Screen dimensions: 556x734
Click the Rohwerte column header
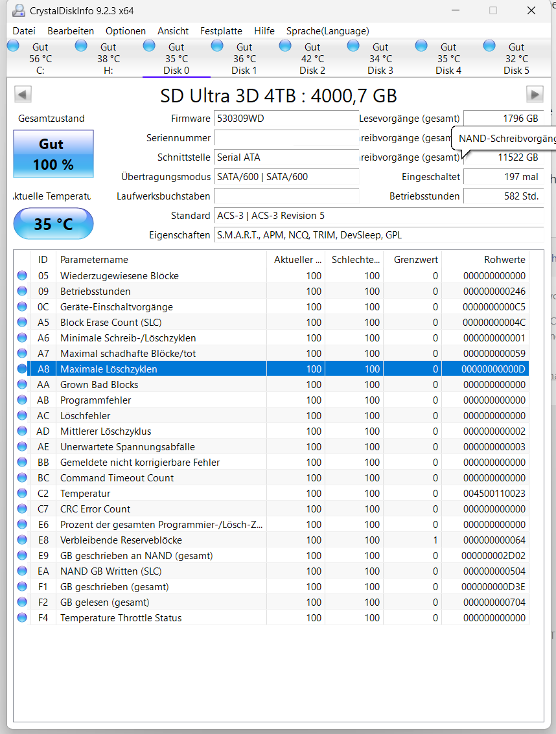click(485, 259)
